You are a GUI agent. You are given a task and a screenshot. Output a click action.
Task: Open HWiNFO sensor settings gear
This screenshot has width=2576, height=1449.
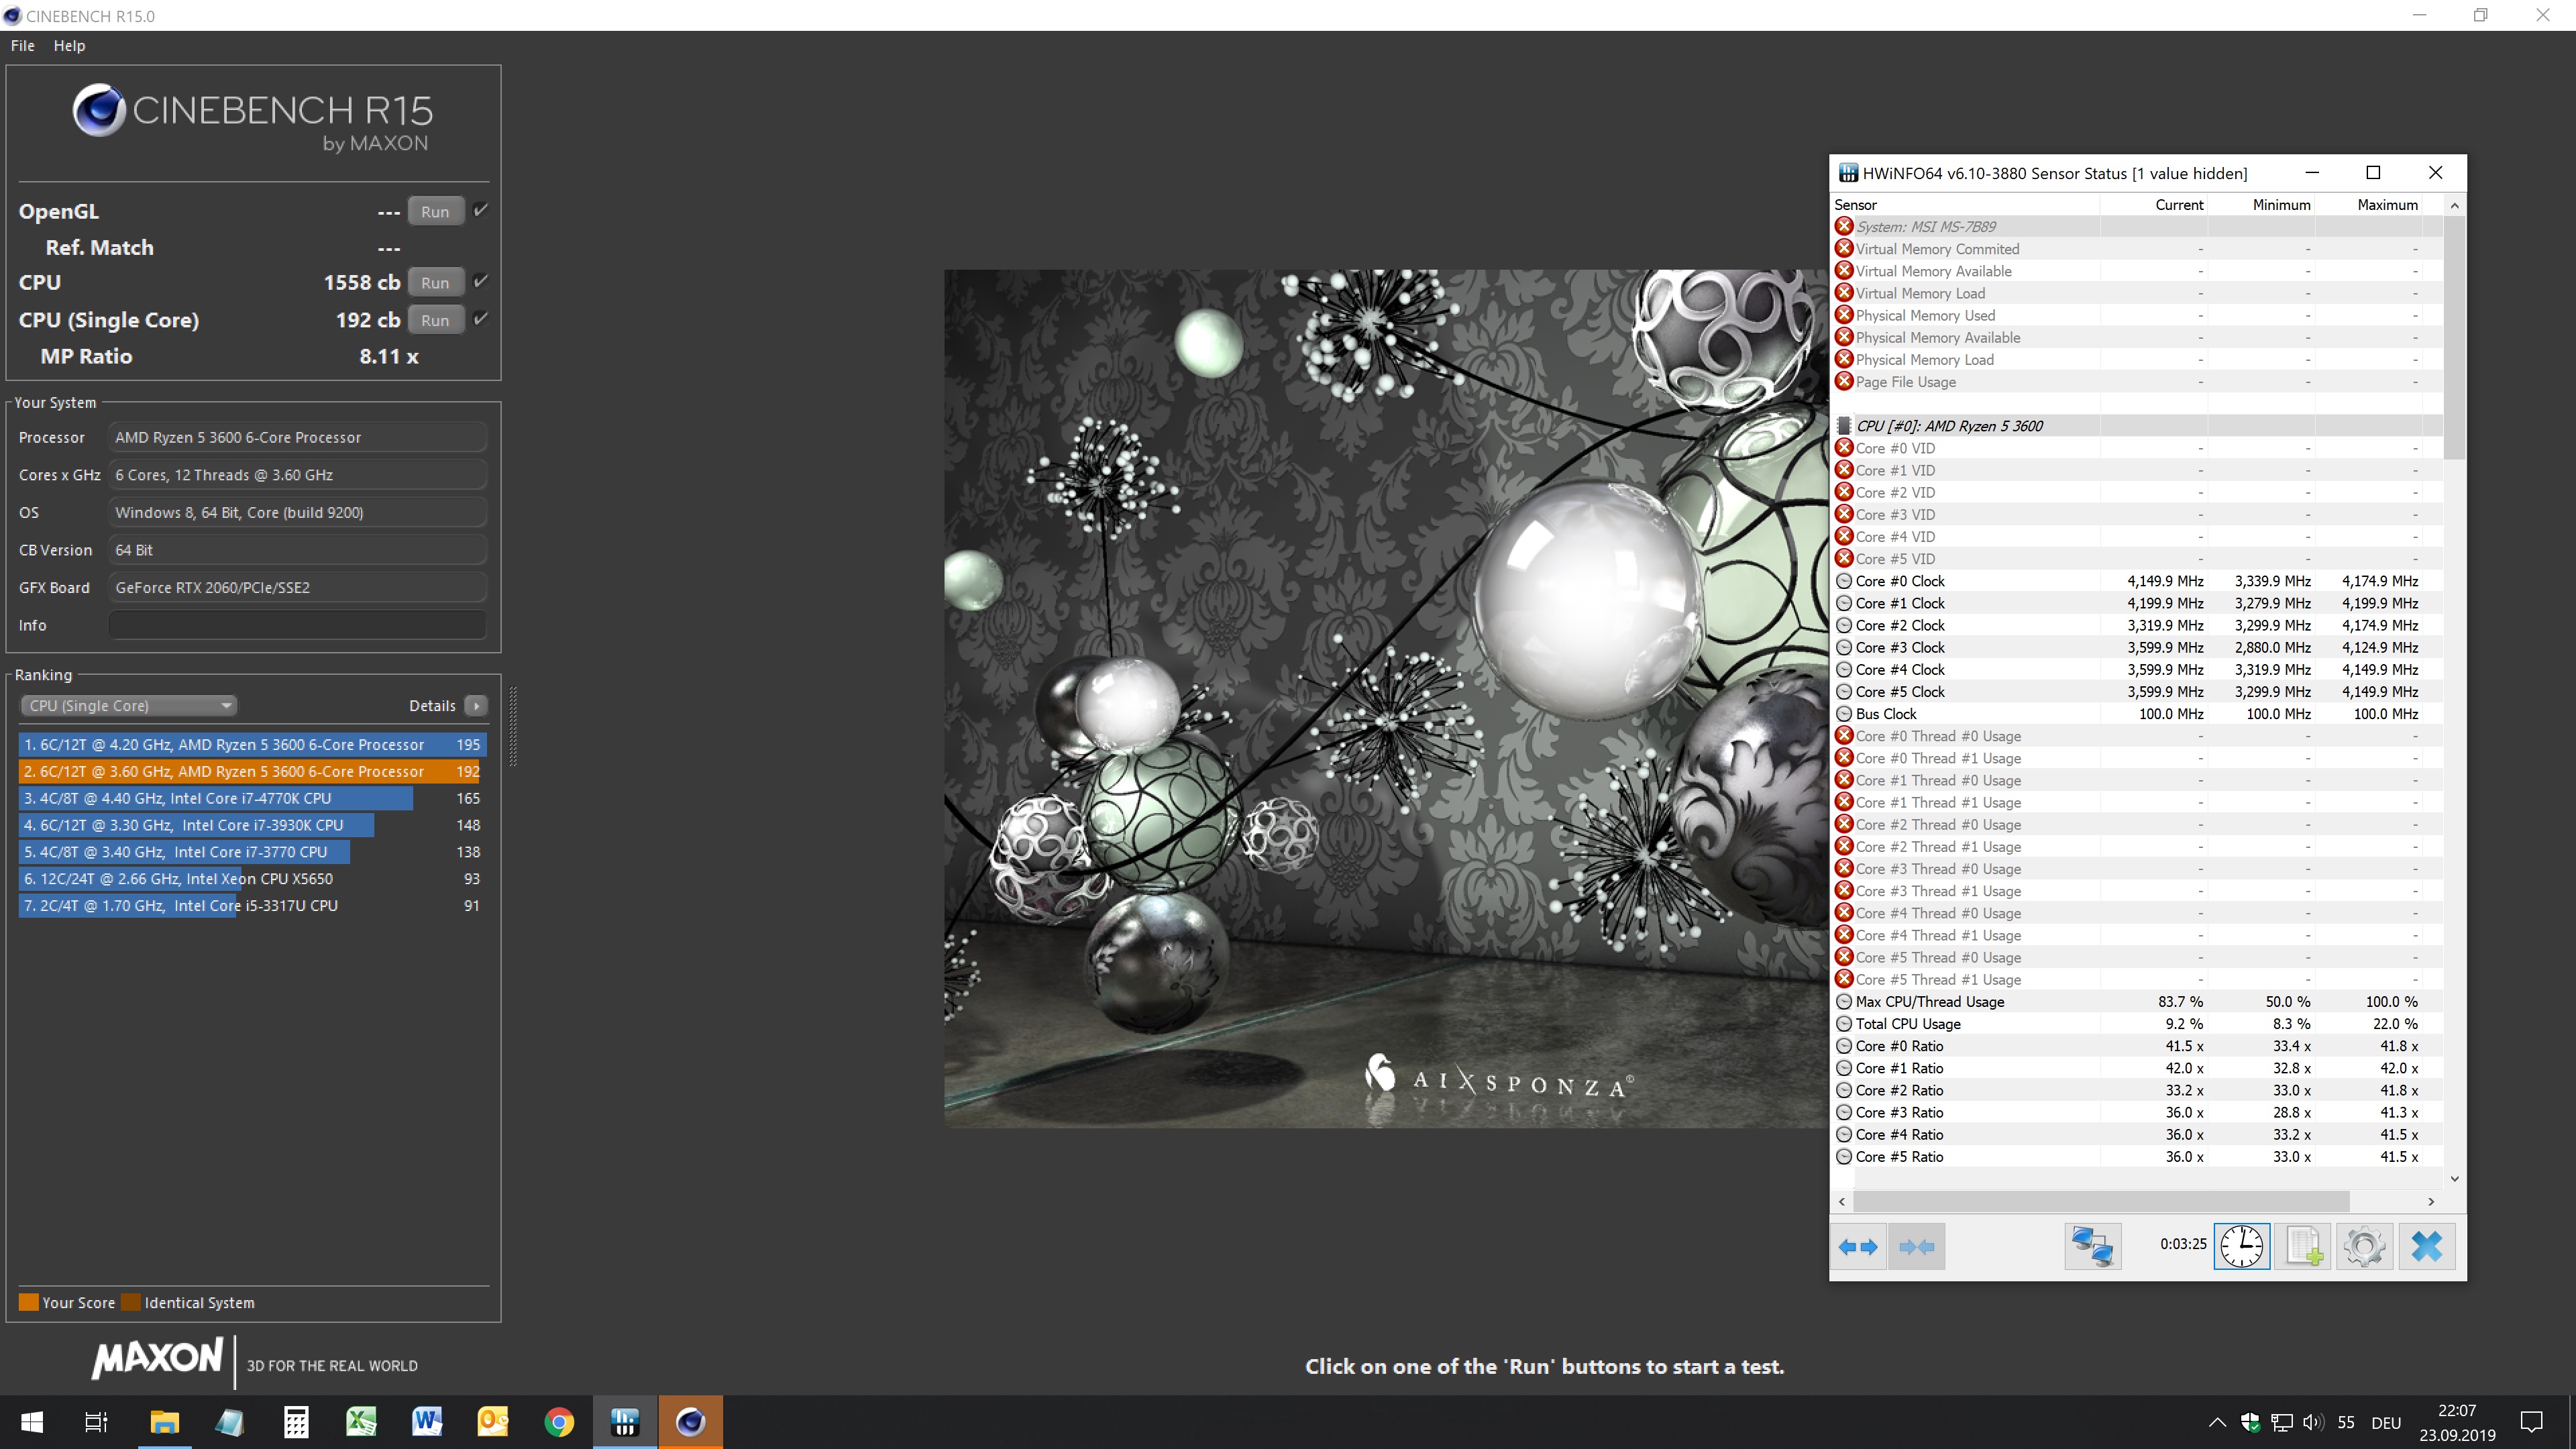point(2364,1246)
